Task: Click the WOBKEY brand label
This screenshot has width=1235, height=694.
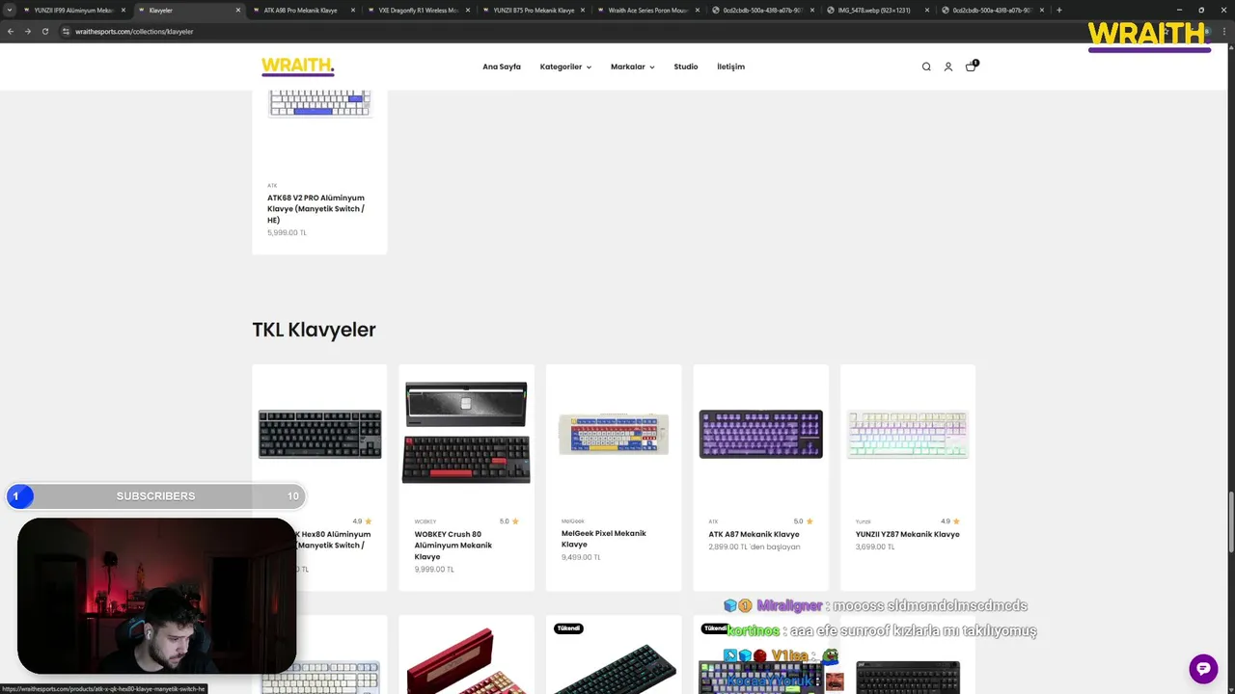Action: tap(425, 521)
